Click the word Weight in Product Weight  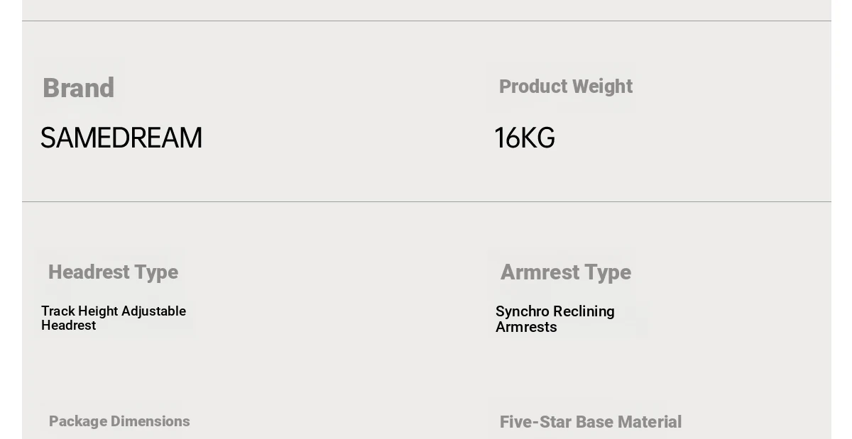[x=602, y=87]
